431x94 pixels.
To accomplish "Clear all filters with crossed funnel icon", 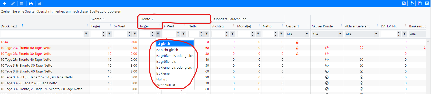I will [x=412, y=3].
